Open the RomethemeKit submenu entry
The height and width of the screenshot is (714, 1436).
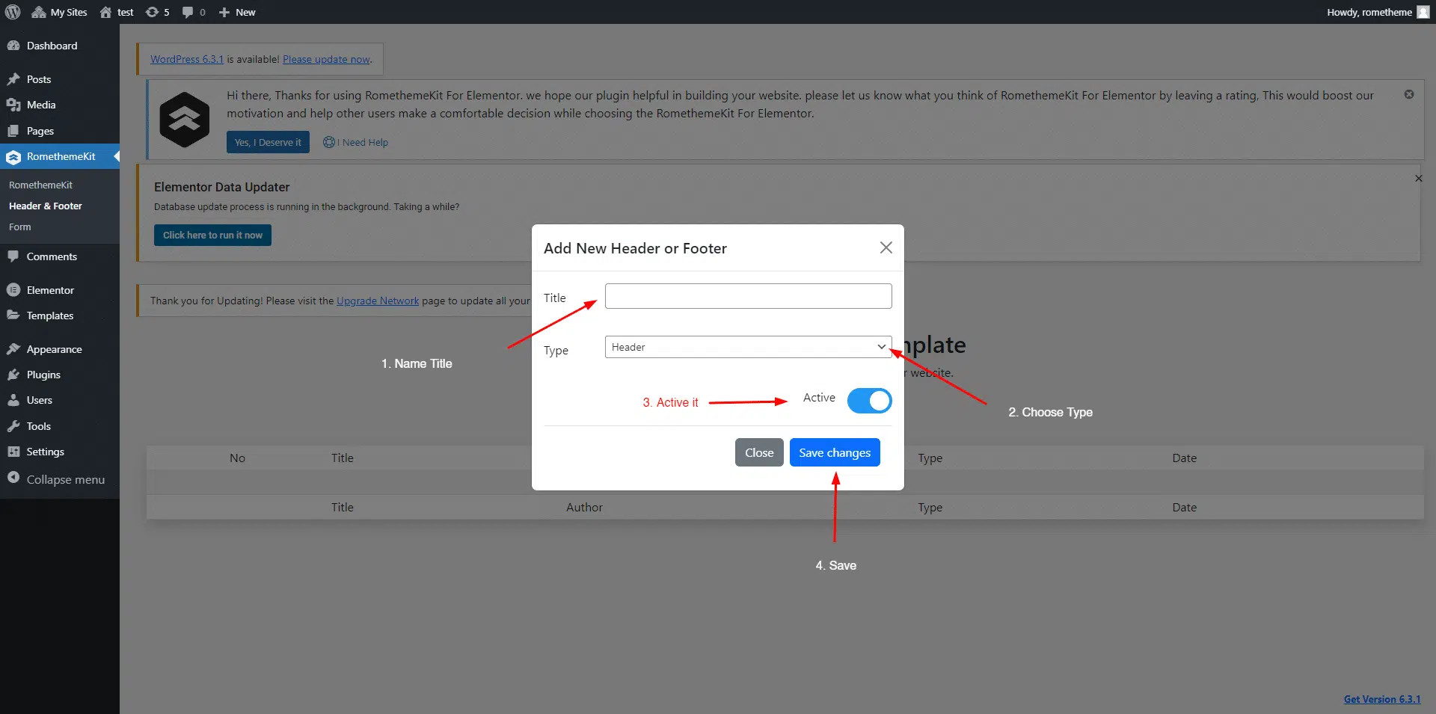click(x=40, y=185)
